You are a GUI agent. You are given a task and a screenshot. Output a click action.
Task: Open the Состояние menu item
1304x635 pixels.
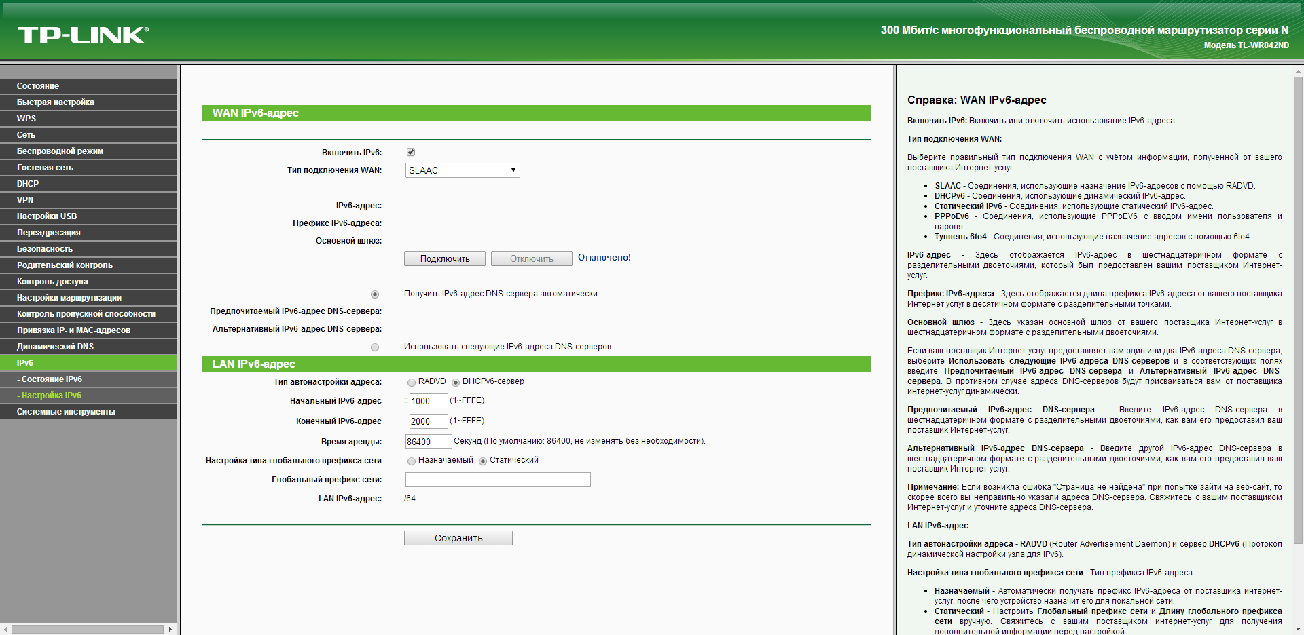pyautogui.click(x=88, y=86)
